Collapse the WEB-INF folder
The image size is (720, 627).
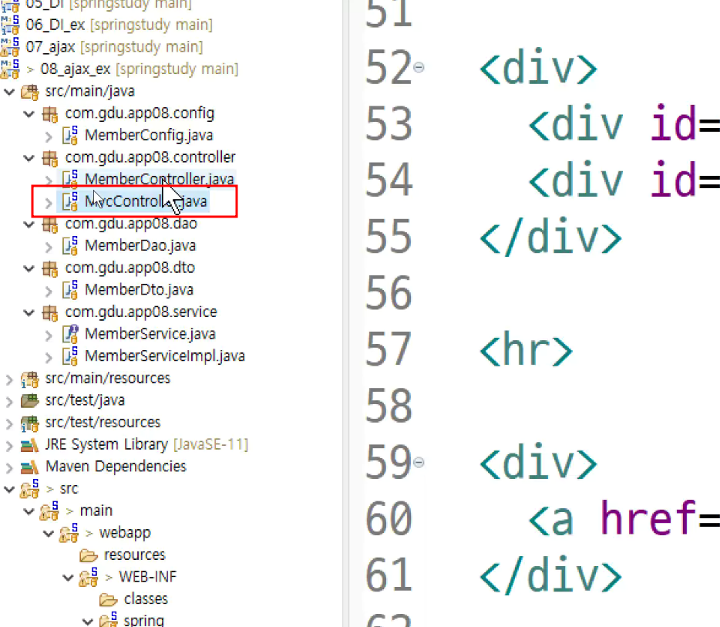[x=68, y=577]
